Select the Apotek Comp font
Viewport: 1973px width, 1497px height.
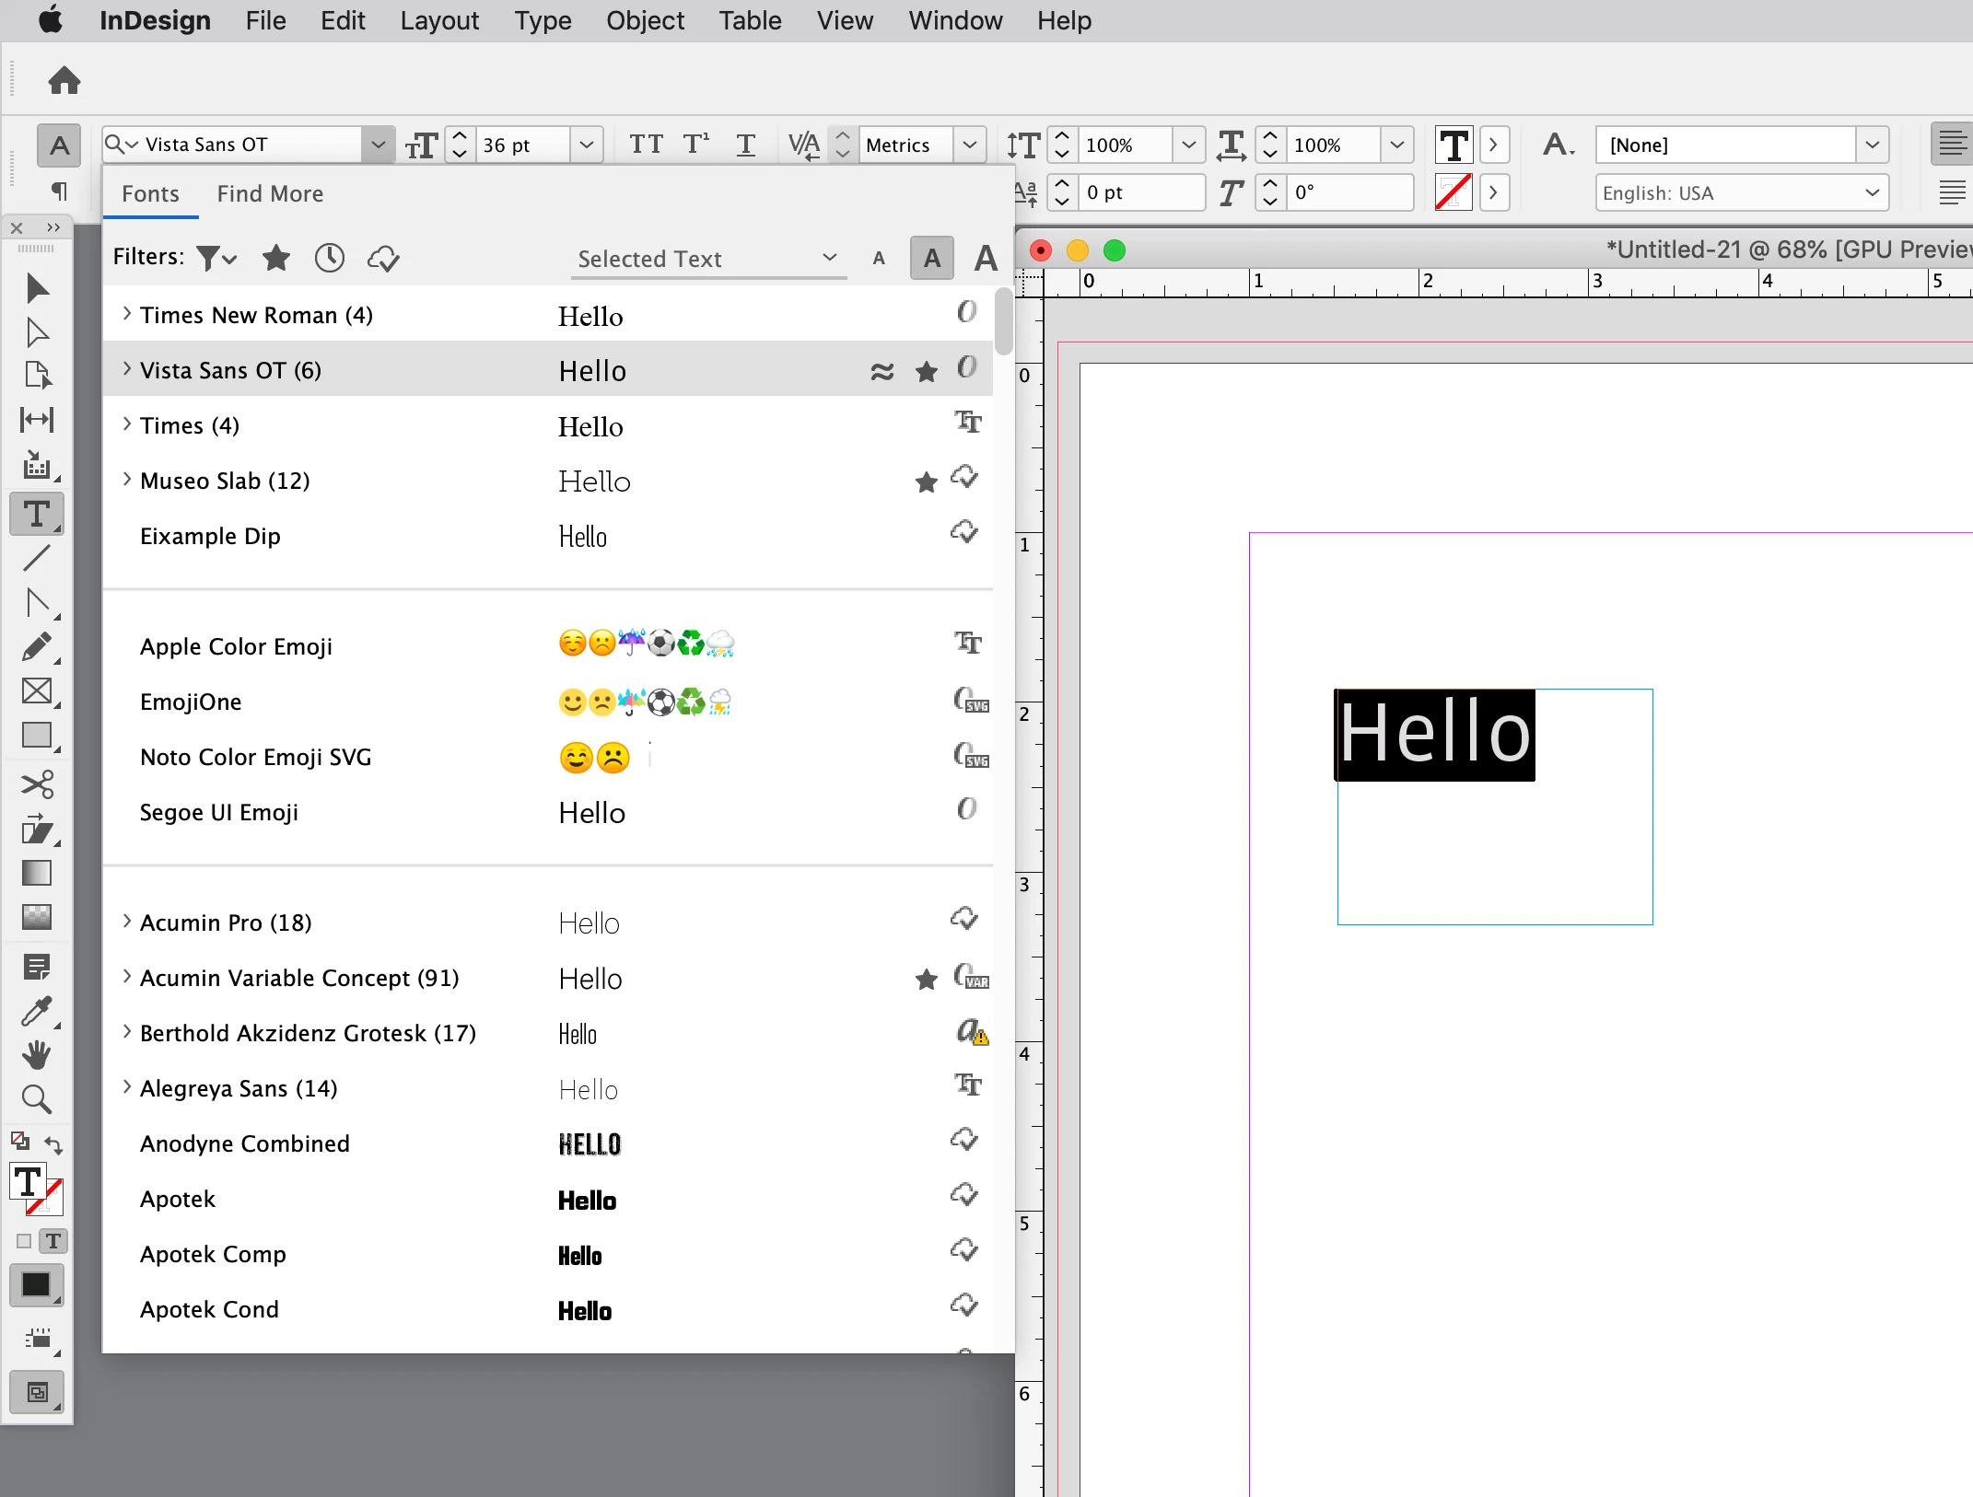click(x=213, y=1254)
